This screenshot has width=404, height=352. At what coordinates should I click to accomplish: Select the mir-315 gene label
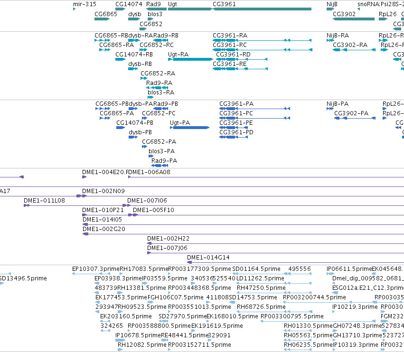85,4
